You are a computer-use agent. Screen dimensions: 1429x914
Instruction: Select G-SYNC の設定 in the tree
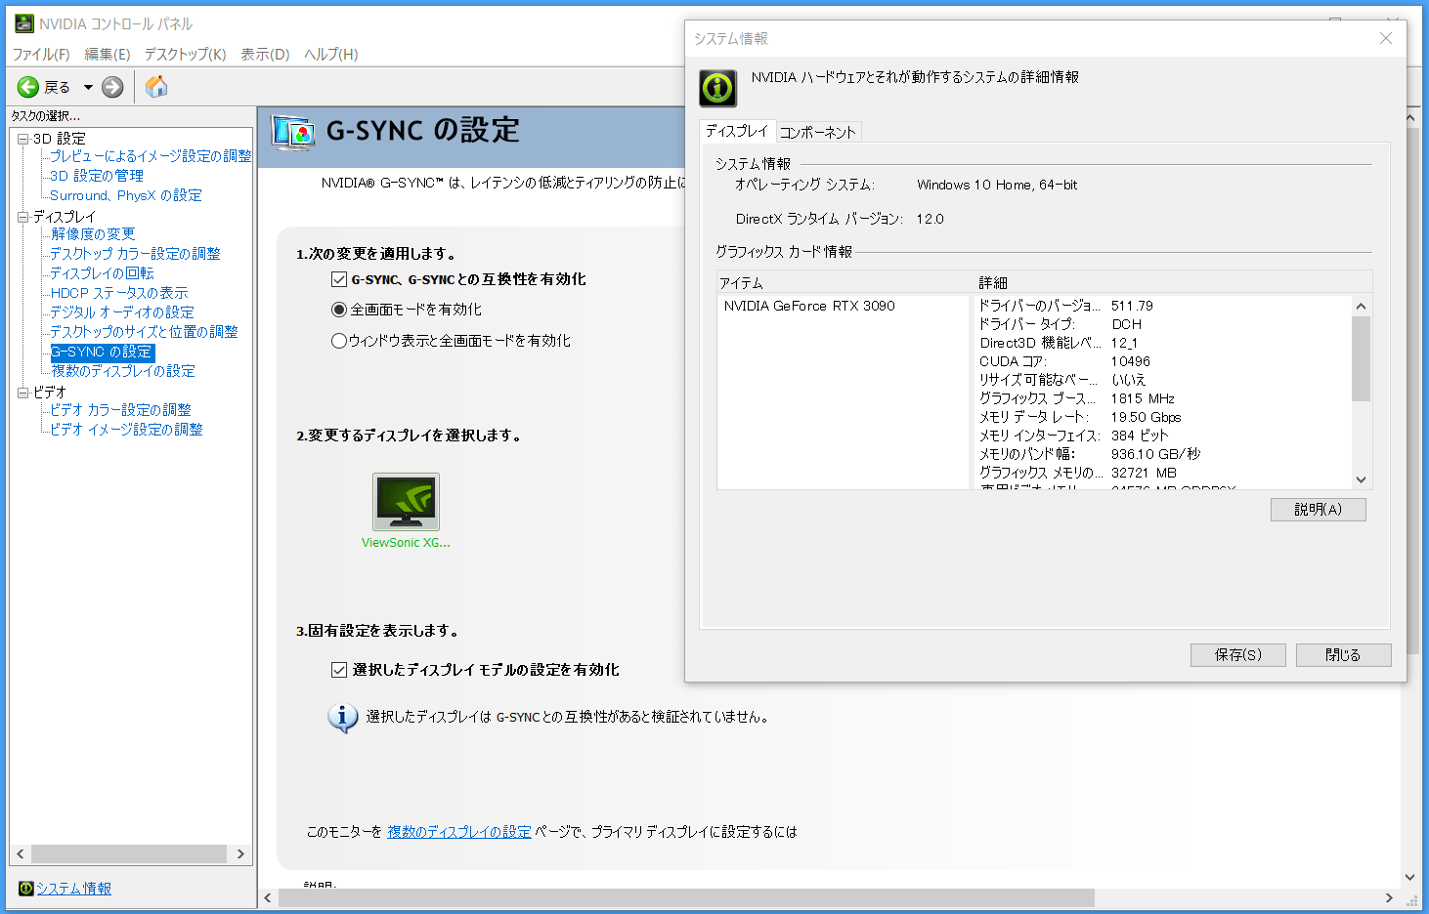tap(103, 352)
